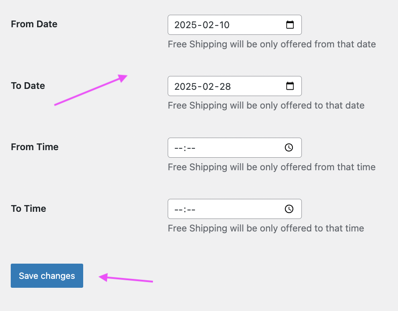The height and width of the screenshot is (311, 398).
Task: Focus the hours placeholder in To Time
Action: tap(178, 209)
